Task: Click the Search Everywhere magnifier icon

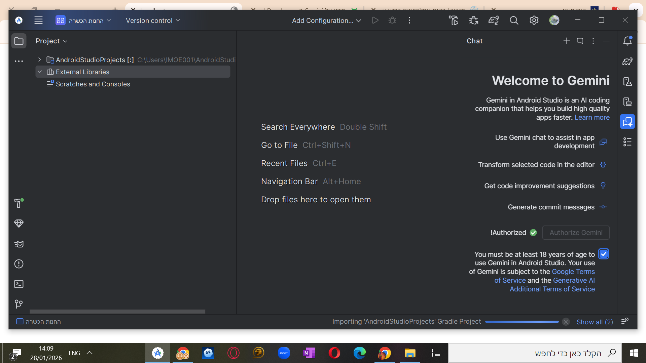Action: (x=514, y=21)
